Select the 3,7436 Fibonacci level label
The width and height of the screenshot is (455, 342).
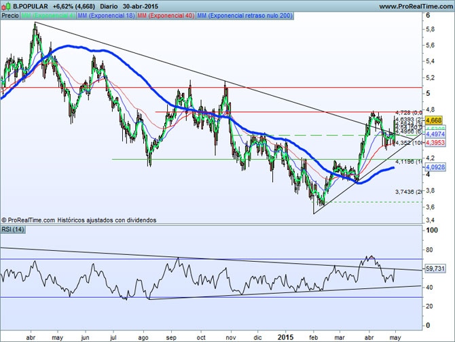pos(409,192)
